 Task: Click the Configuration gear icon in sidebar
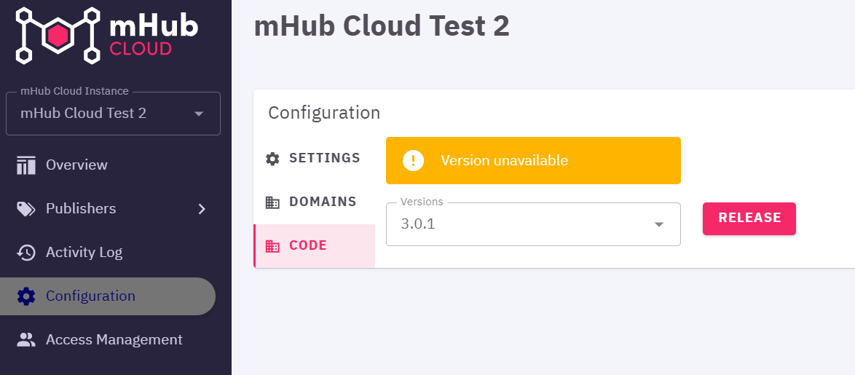click(26, 296)
